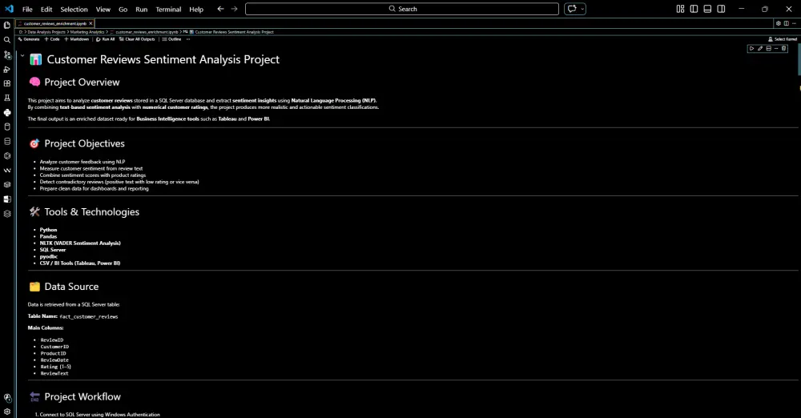Click the SQL Server list item
Image resolution: width=801 pixels, height=418 pixels.
(x=53, y=250)
